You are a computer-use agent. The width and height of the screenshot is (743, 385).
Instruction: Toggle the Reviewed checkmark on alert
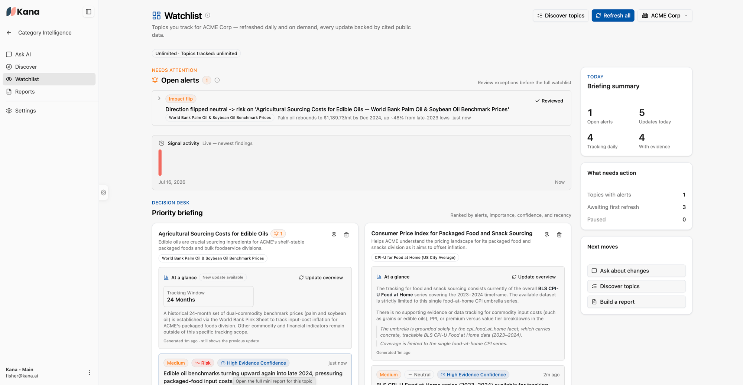pos(549,101)
